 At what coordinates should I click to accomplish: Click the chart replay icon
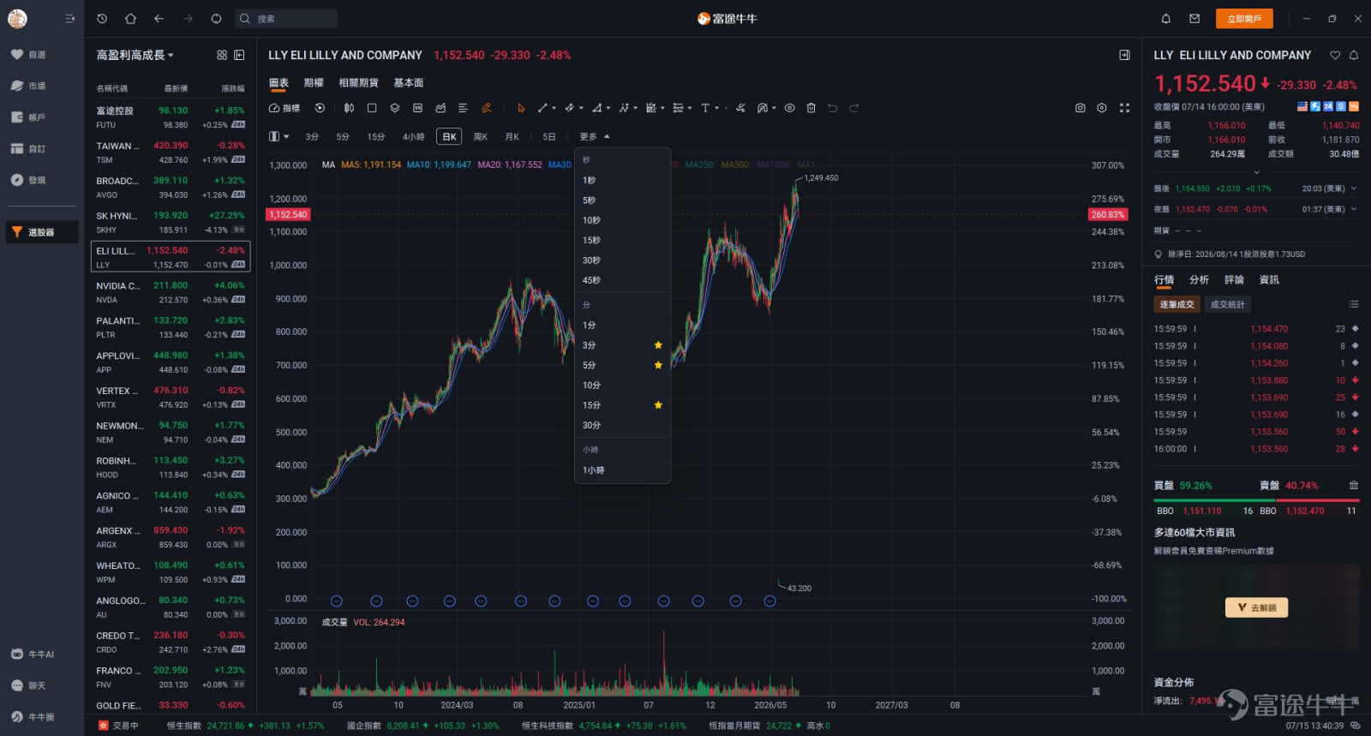point(320,108)
